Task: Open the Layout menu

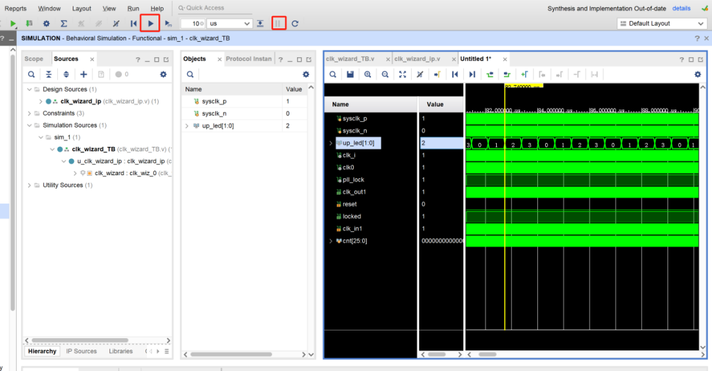Action: tap(82, 8)
